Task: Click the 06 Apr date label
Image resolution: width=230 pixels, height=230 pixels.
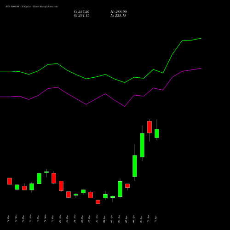Action: [119, 219]
